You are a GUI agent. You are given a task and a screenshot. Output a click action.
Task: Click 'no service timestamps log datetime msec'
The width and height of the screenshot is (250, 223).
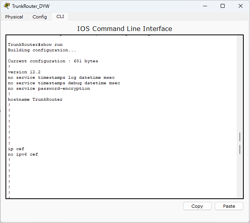[x=61, y=78]
